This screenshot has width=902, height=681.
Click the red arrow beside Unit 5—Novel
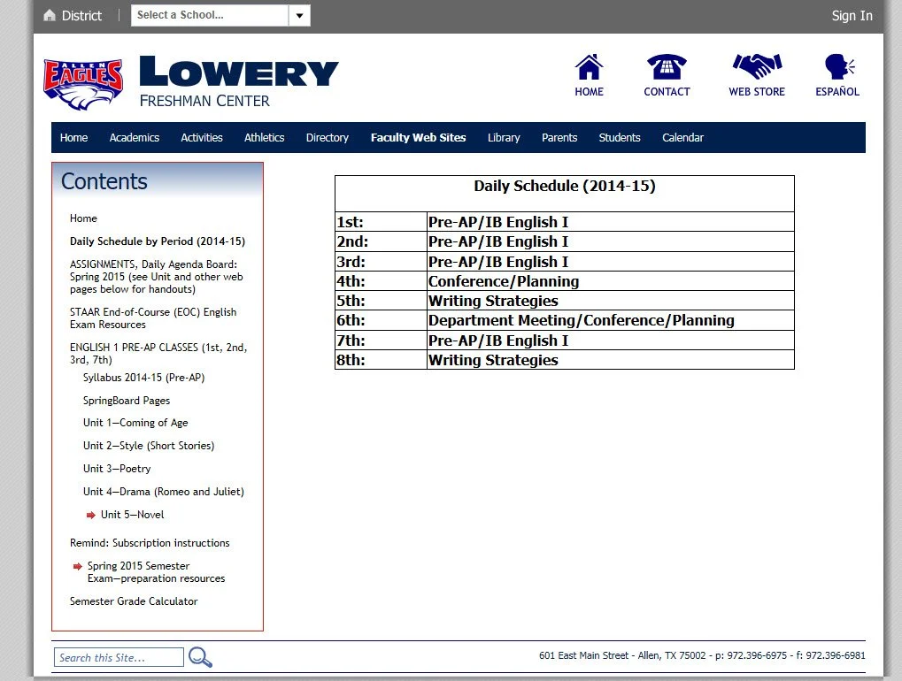point(89,515)
